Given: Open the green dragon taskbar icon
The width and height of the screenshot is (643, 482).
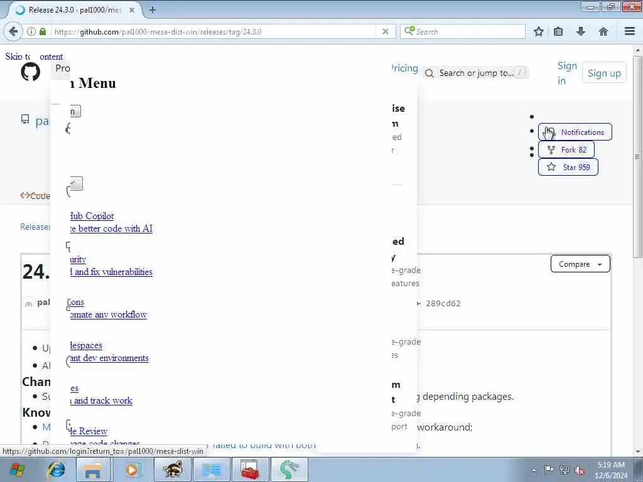Looking at the screenshot, I should [289, 469].
